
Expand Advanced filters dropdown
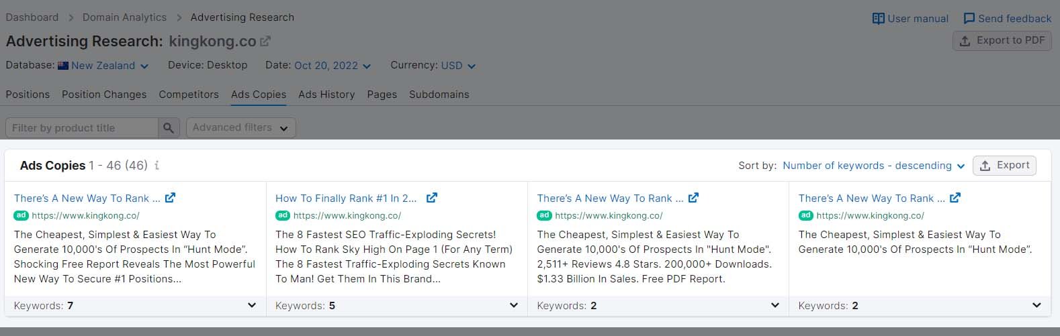(240, 127)
